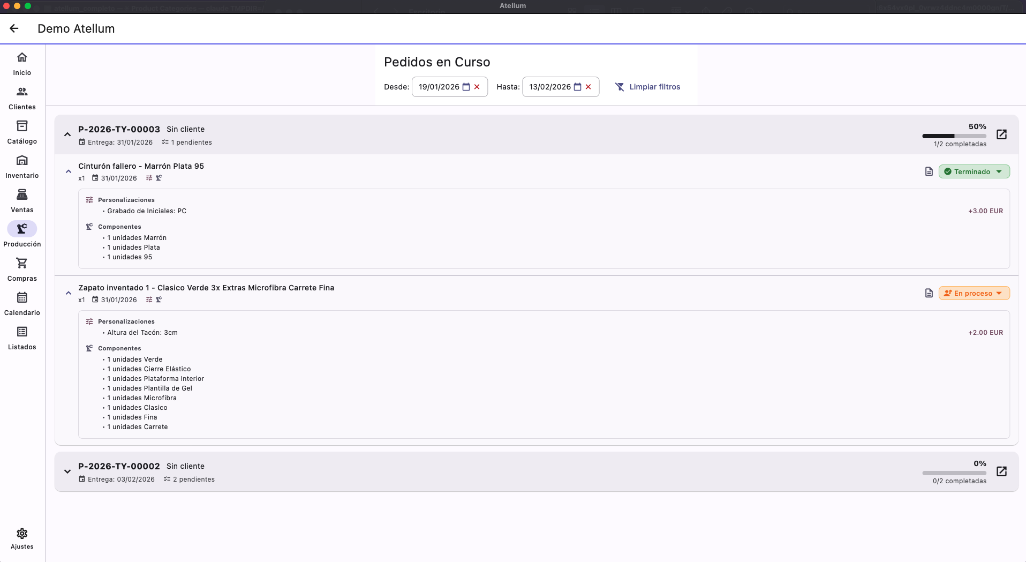Image resolution: width=1026 pixels, height=562 pixels.
Task: Click the 0% progress bar
Action: pyautogui.click(x=954, y=473)
